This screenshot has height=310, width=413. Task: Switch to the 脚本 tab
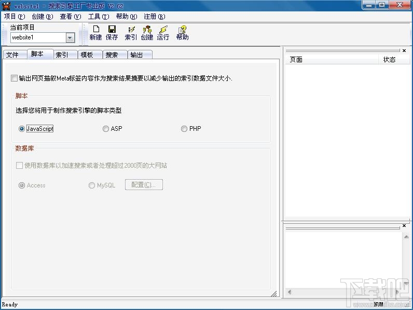click(40, 54)
